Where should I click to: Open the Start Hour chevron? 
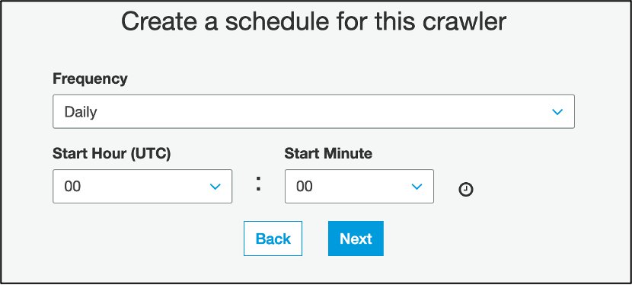point(215,186)
